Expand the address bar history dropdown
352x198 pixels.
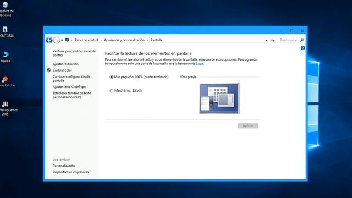click(x=266, y=40)
